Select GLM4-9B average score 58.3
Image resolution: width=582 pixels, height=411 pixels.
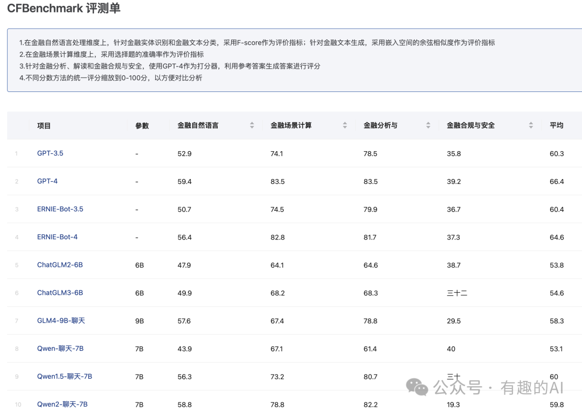click(557, 321)
